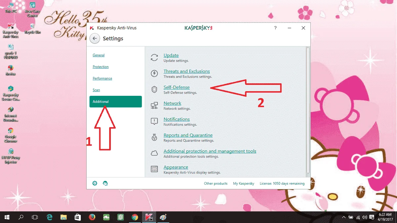Click Kaspersky icon in the taskbar
Viewport: 397px width, 223px height.
coord(149,217)
